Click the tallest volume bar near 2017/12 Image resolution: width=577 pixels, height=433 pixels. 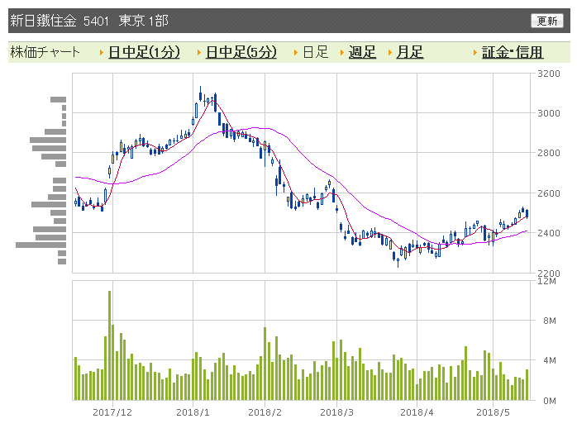pyautogui.click(x=109, y=345)
